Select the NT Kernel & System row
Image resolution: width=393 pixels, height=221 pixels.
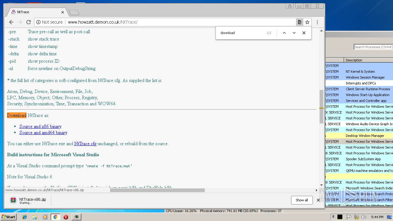359,72
